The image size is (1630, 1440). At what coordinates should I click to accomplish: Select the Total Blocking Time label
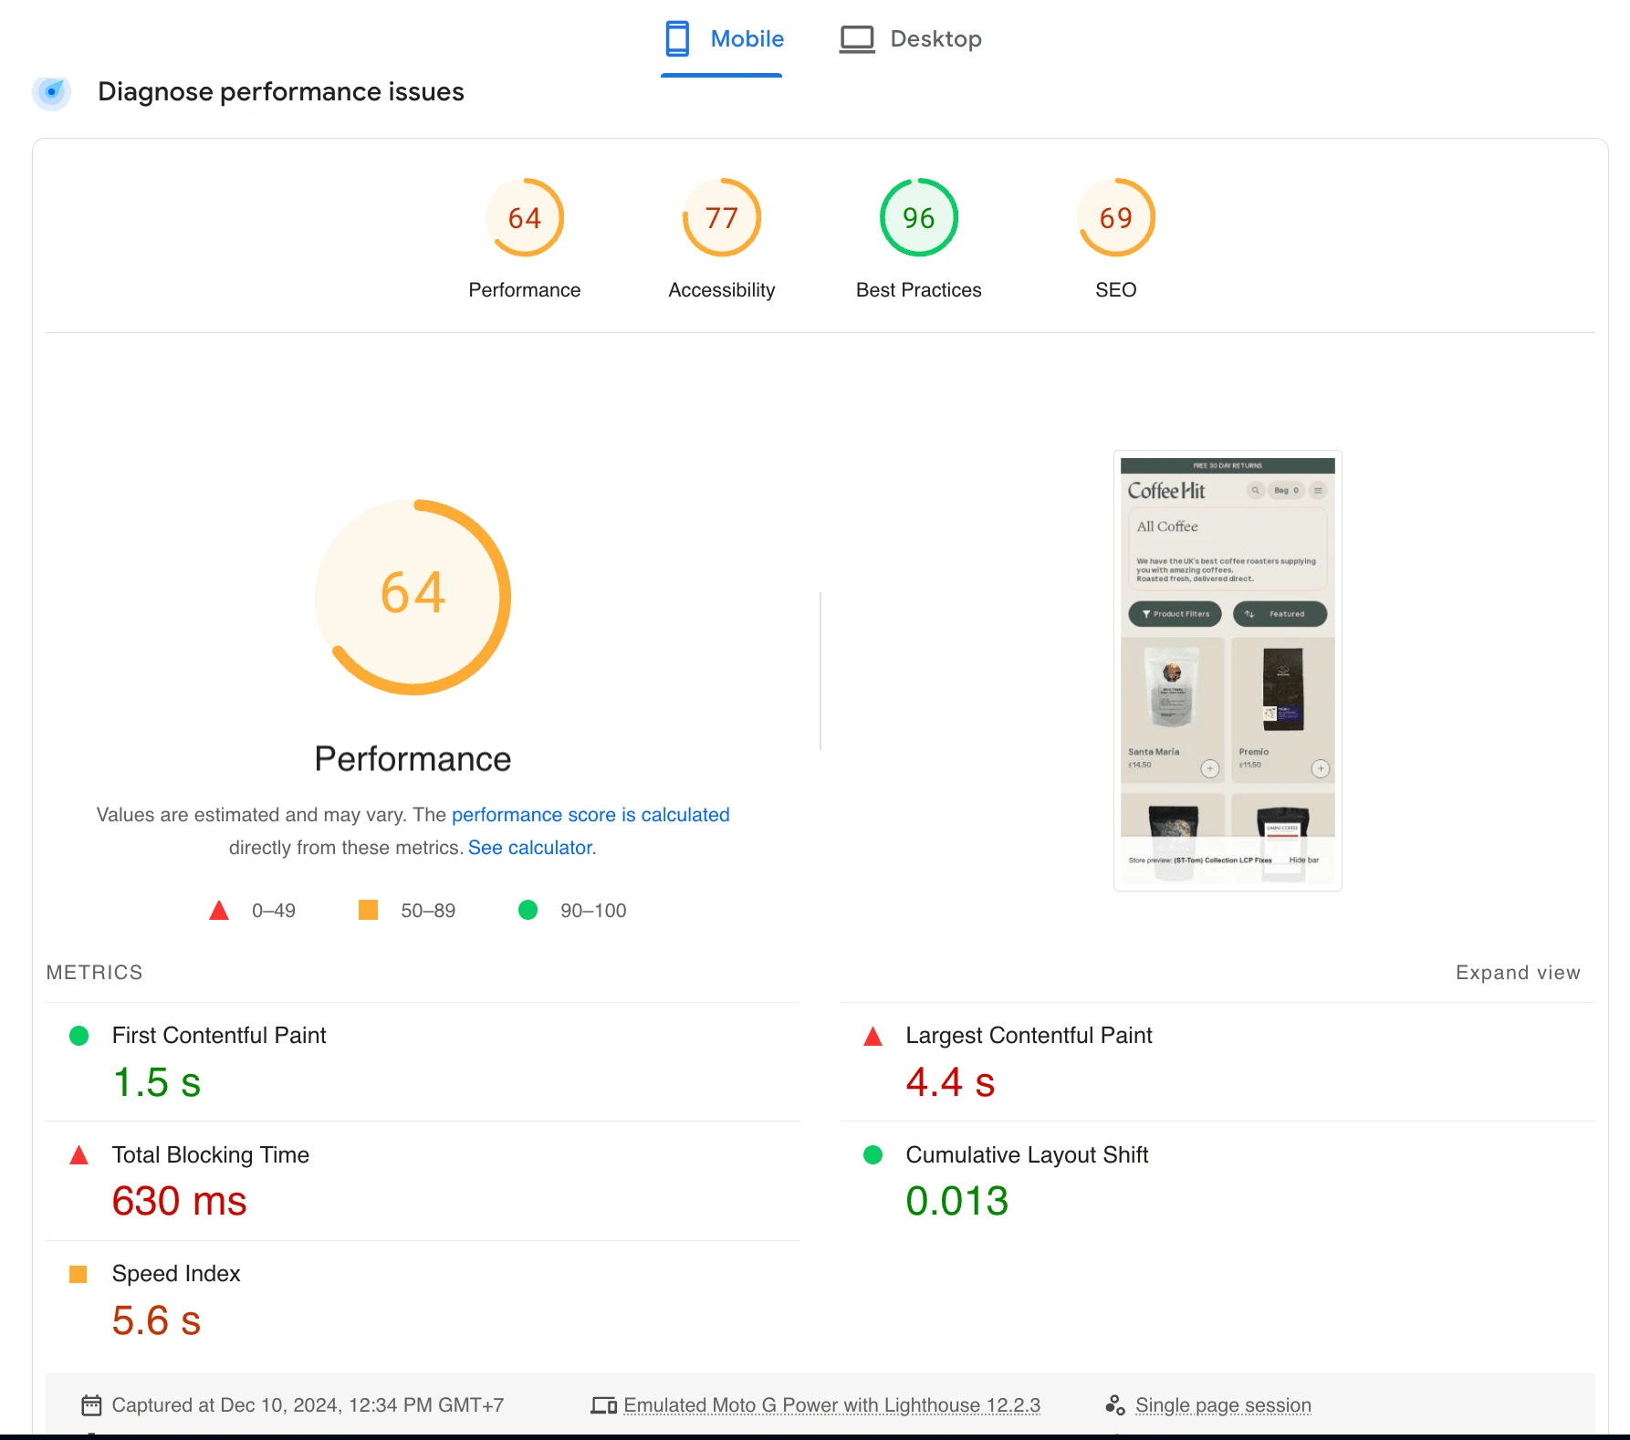tap(211, 1155)
